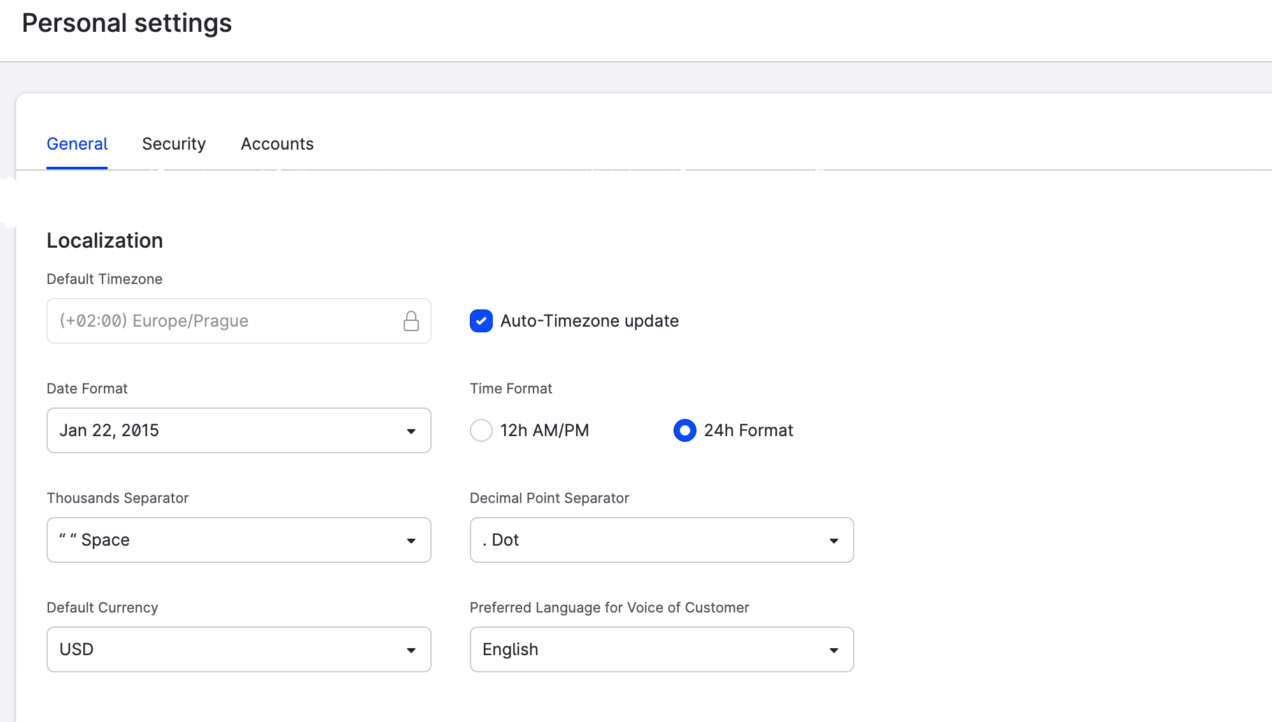Select the 12h AM/PM time format

pyautogui.click(x=481, y=430)
